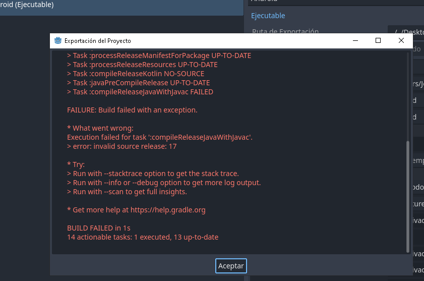Maximize the Exportación del Proyecto dialog

point(378,41)
